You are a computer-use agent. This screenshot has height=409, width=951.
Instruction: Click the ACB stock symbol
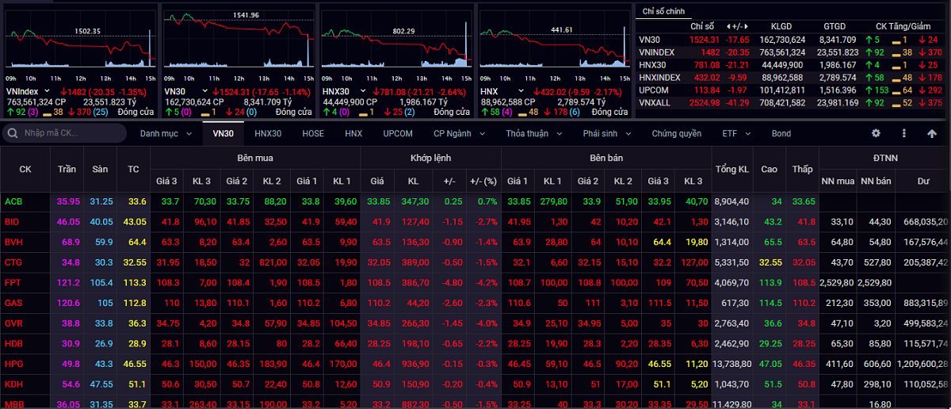click(x=13, y=201)
